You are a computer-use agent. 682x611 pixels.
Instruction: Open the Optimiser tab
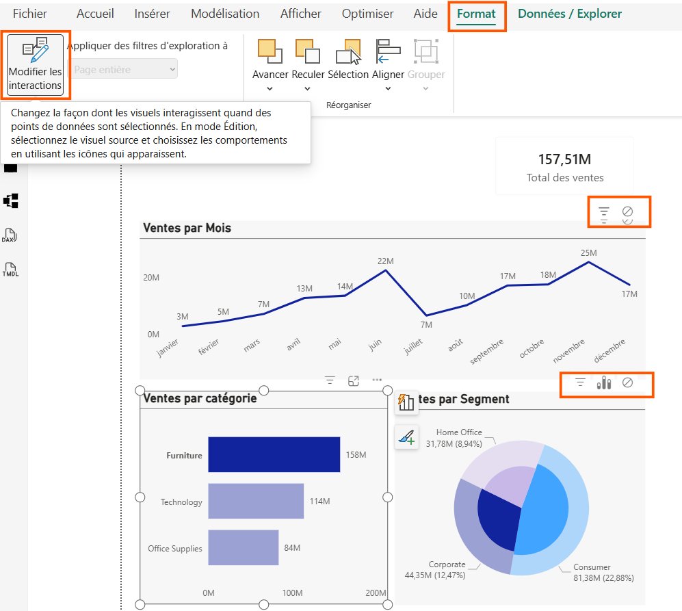point(367,14)
